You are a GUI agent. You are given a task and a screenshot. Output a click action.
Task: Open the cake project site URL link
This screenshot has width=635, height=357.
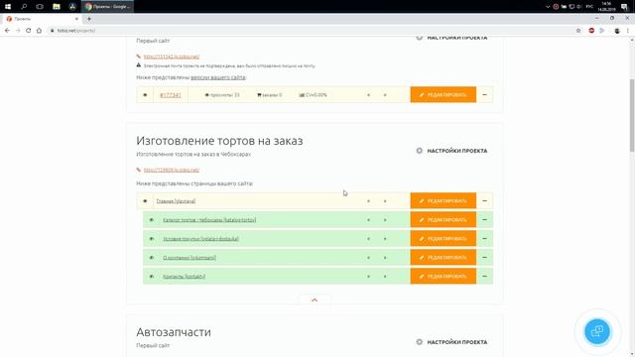(x=172, y=170)
